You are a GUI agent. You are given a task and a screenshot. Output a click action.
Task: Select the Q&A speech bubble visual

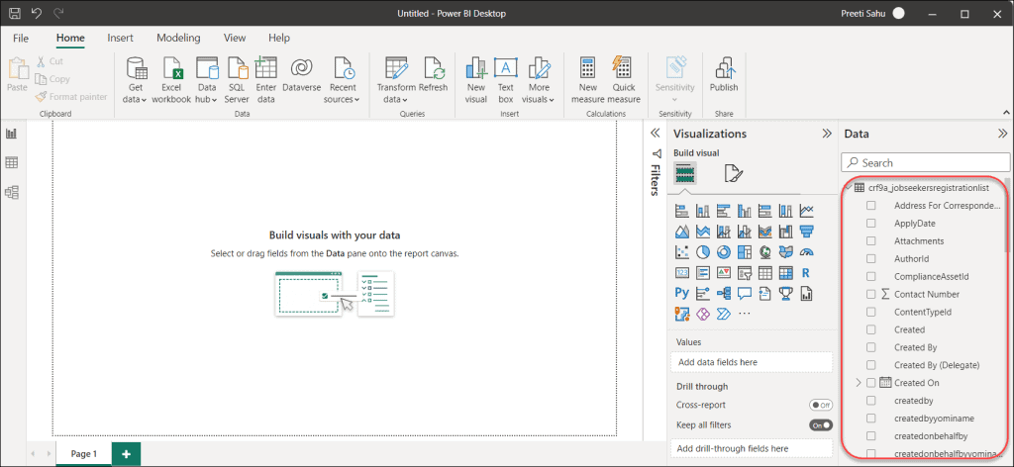(744, 293)
